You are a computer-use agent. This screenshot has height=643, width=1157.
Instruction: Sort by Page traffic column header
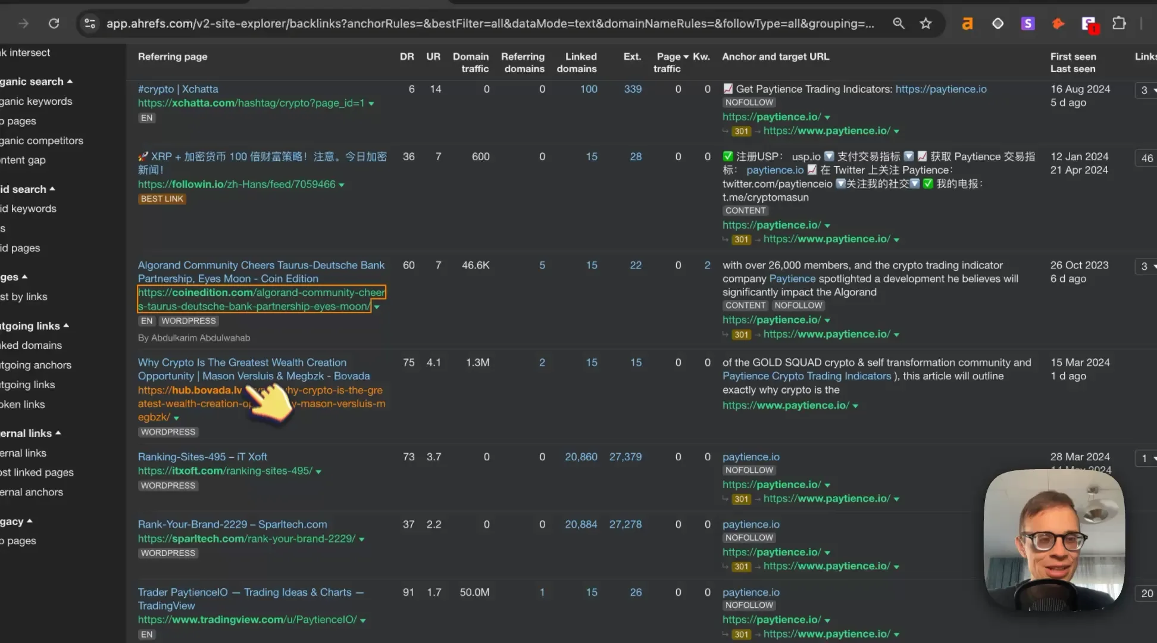pos(671,62)
